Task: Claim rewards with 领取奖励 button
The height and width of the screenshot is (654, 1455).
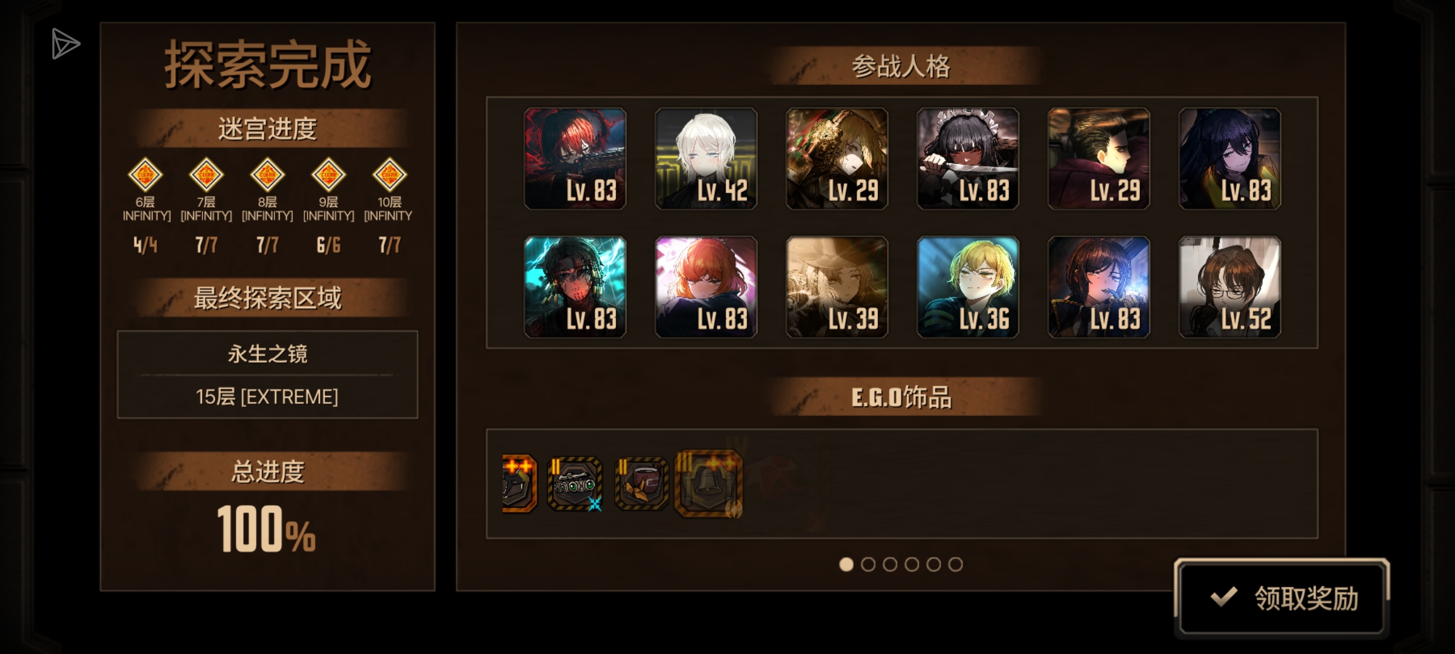Action: point(1282,598)
